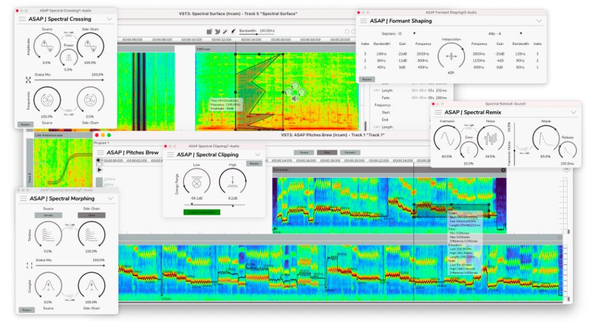Toggle Bypass in the Formant Shaping plugin

click(x=367, y=79)
